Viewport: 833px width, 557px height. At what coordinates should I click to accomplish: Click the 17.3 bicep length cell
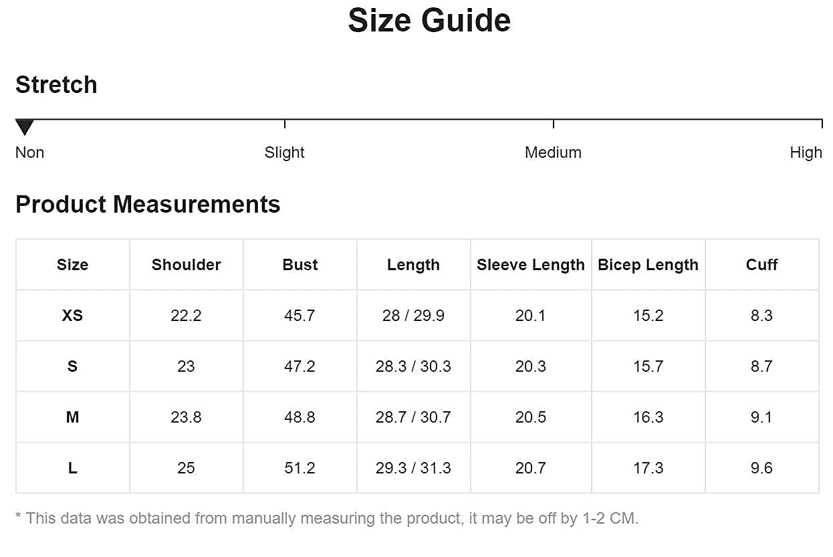[648, 468]
